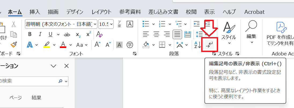Image resolution: width=294 pixels, height=108 pixels.
Task: Toggle Underline formatting
Action: [50, 34]
